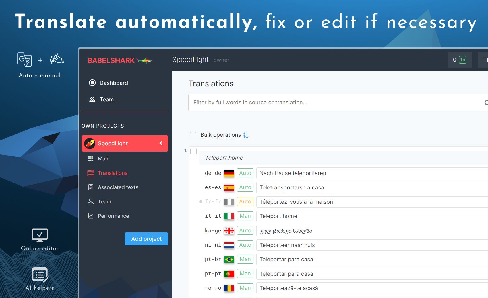Collapse the SpeedLight project using its chevron
The width and height of the screenshot is (488, 298).
coord(161,143)
